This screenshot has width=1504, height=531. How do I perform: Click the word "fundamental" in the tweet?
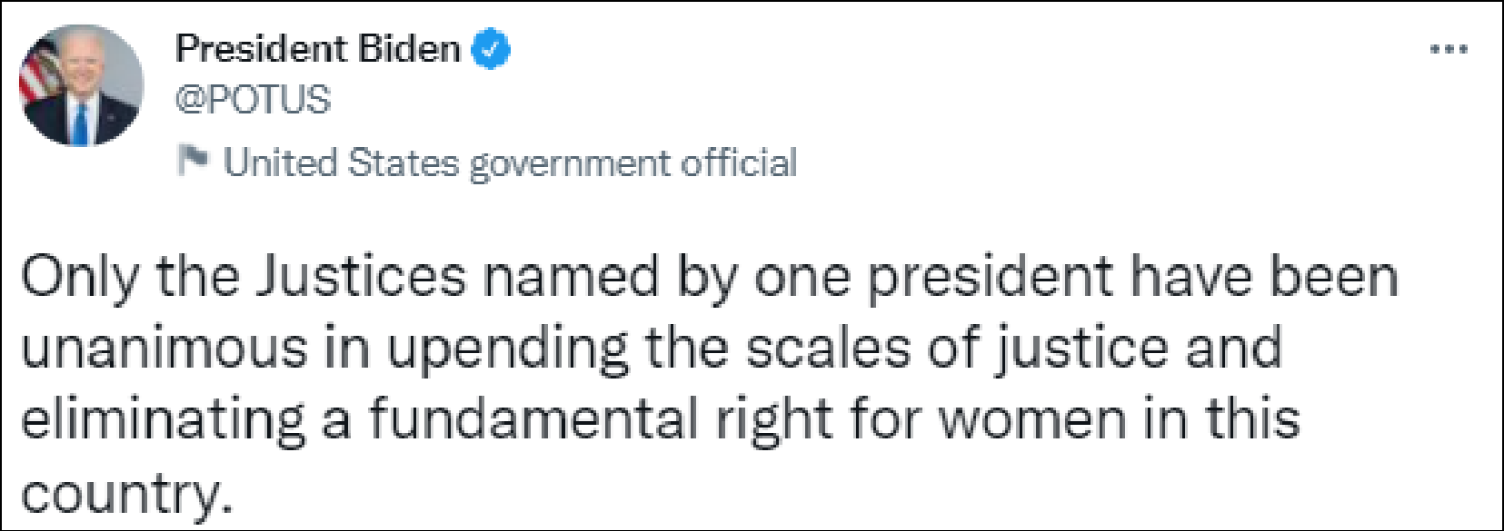[x=533, y=420]
